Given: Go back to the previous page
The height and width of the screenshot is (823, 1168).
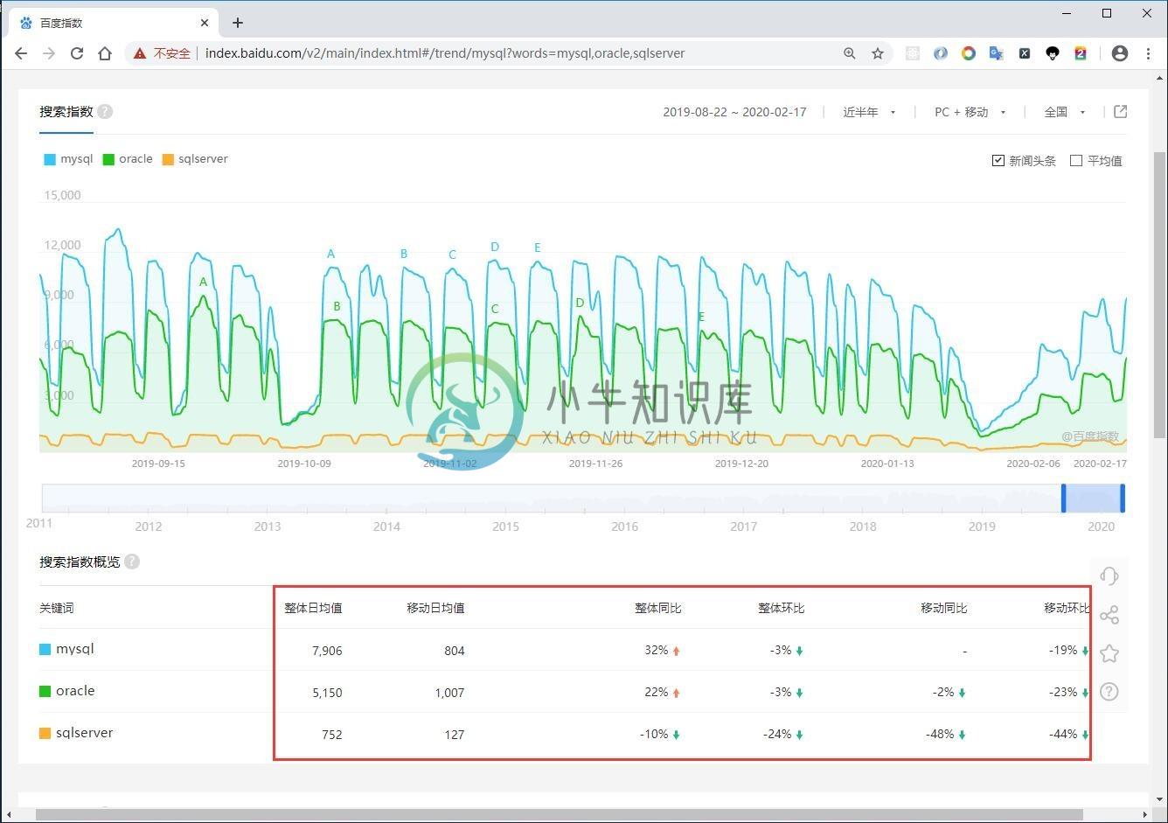Looking at the screenshot, I should point(21,53).
